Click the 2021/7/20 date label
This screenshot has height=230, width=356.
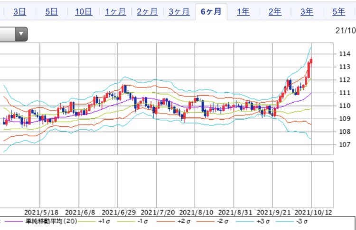158,212
